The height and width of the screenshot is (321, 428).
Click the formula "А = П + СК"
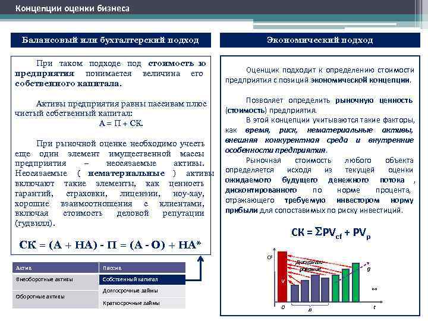pyautogui.click(x=121, y=124)
